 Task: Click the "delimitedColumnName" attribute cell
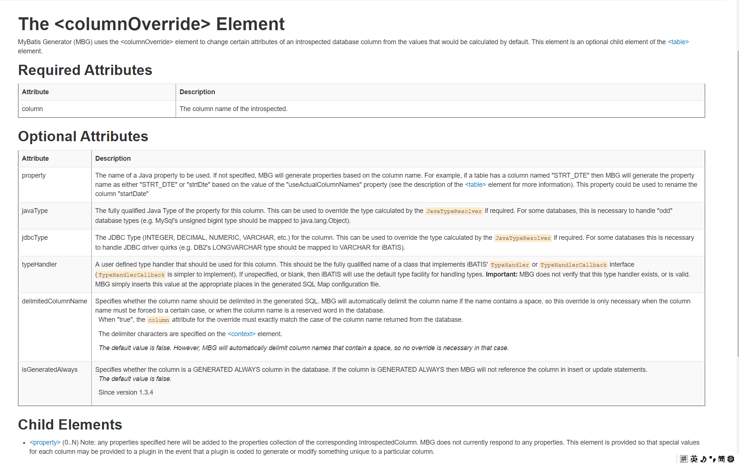(x=55, y=327)
